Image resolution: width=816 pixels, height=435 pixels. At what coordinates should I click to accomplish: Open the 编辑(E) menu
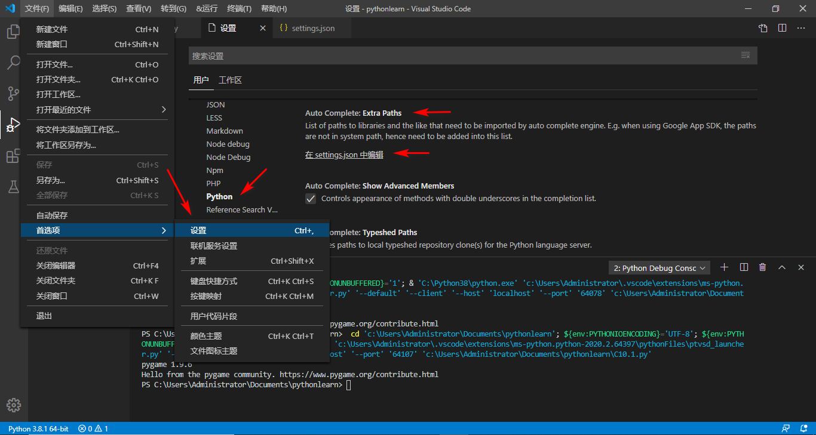click(x=70, y=8)
